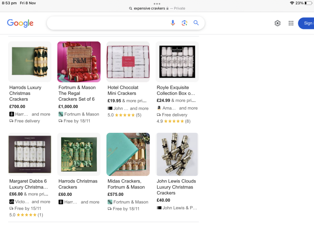The width and height of the screenshot is (314, 235).
Task: Tap the three-dot multitasking menu at top
Action: 157,4
